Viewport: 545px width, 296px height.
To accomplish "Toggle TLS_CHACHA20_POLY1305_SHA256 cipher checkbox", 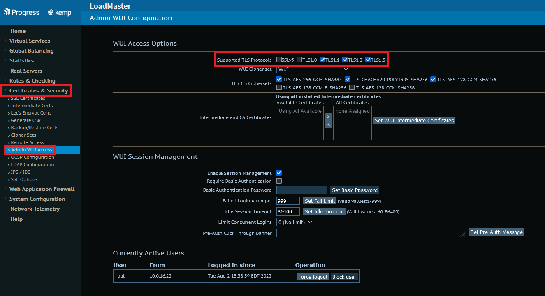I will 348,79.
